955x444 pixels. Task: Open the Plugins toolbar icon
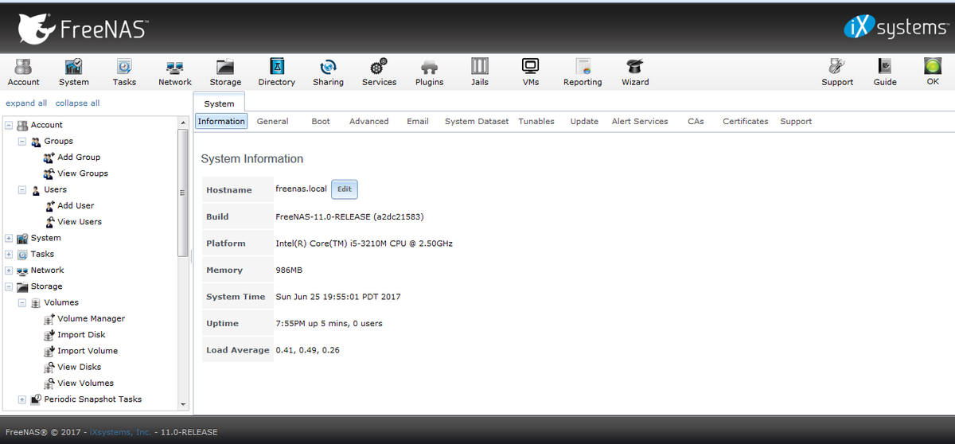pyautogui.click(x=429, y=72)
